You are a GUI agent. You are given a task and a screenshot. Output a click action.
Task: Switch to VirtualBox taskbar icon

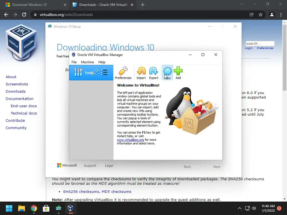point(71,208)
